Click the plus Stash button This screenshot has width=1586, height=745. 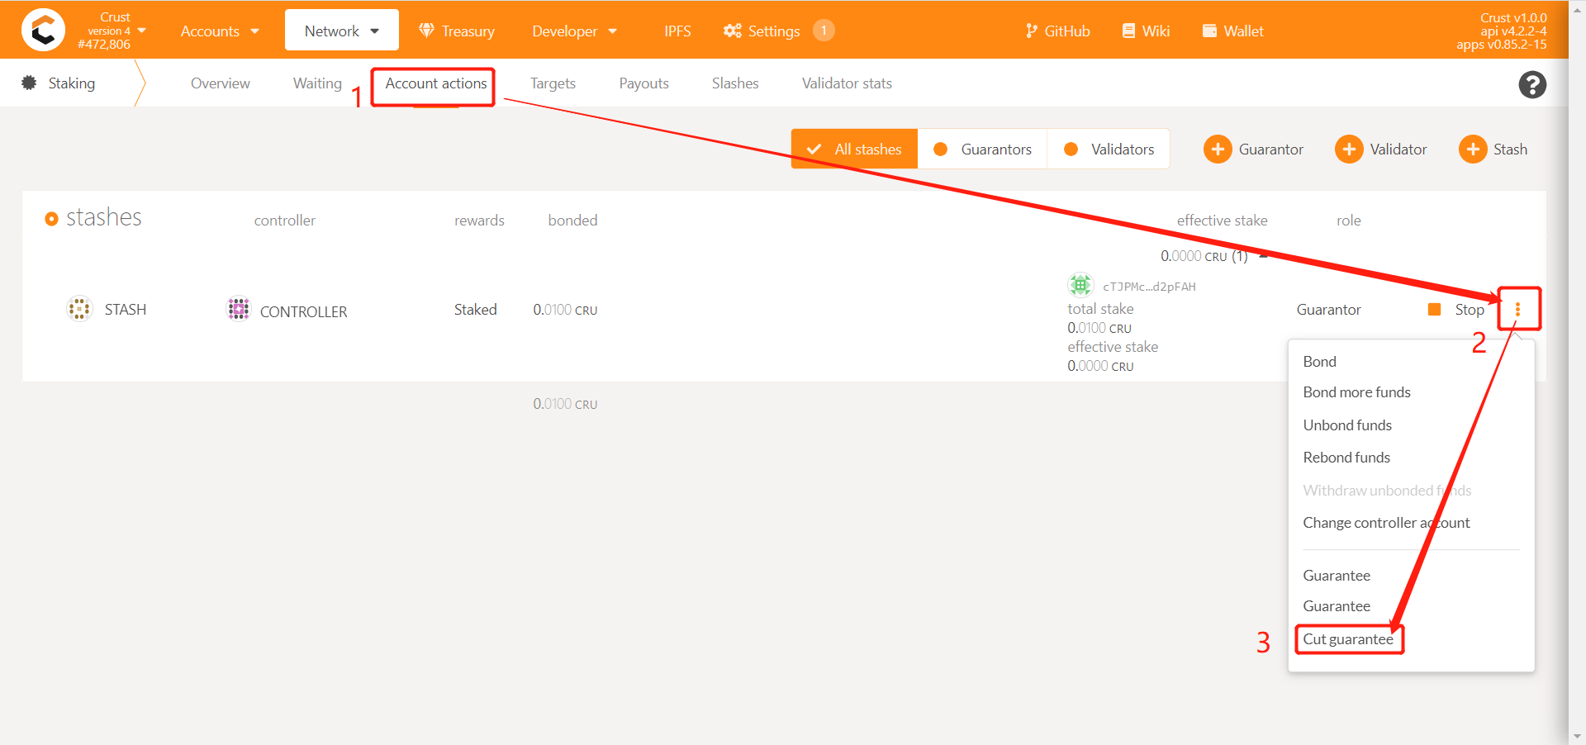tap(1493, 149)
